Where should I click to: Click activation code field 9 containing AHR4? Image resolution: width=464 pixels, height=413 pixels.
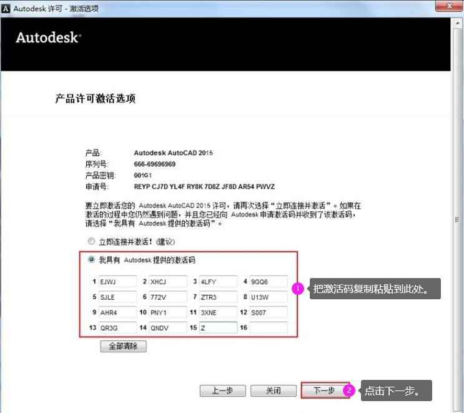(x=117, y=312)
